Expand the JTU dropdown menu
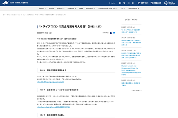The height and width of the screenshot is (118, 178). pyautogui.click(x=123, y=8)
